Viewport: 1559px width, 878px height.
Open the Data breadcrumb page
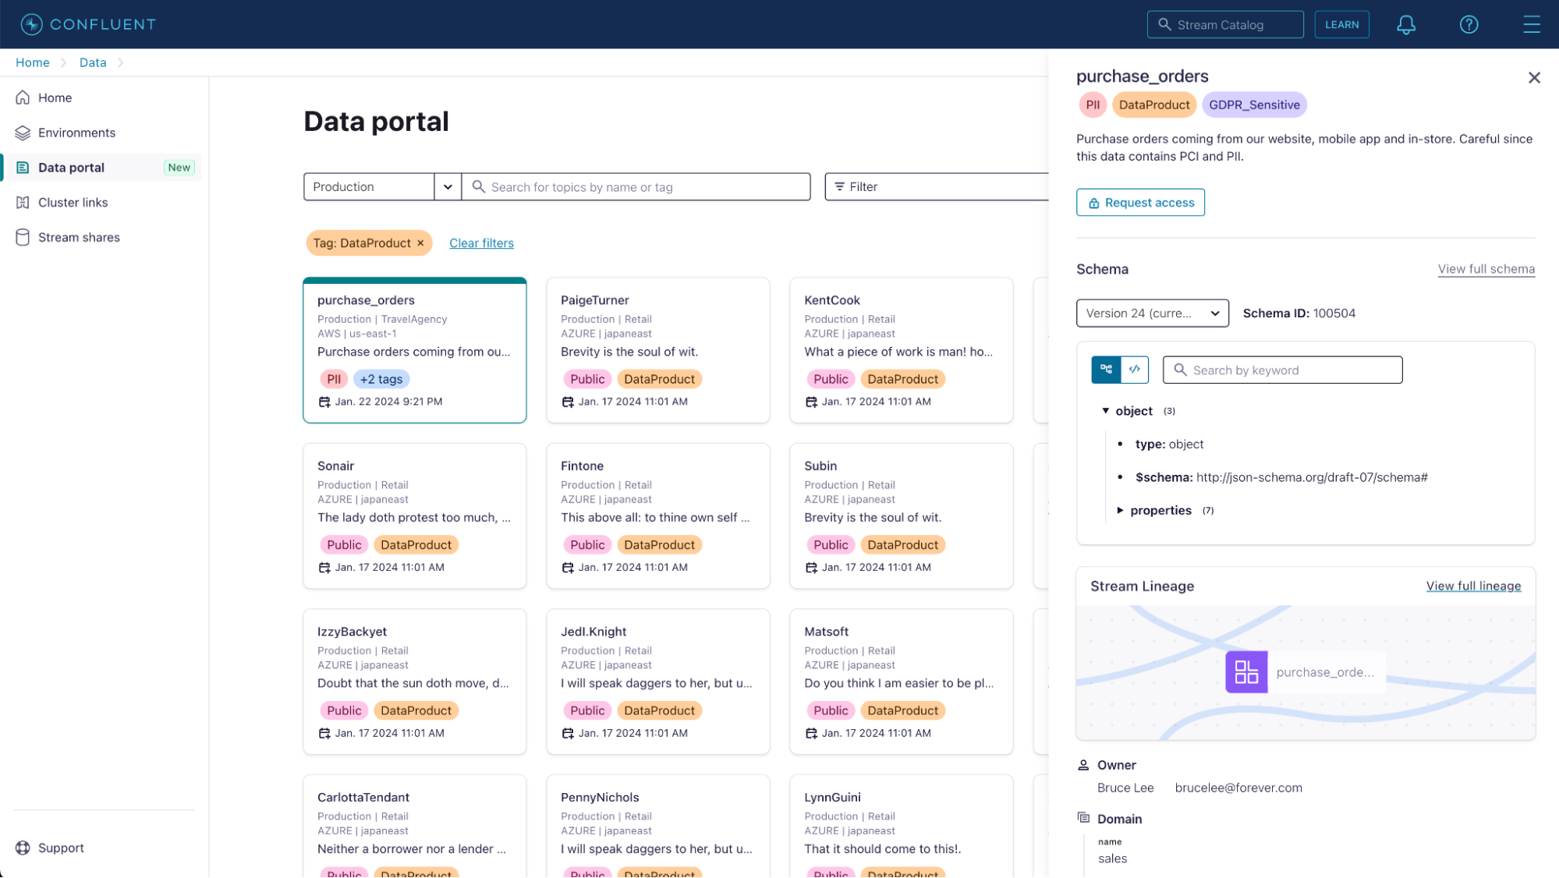pos(92,62)
